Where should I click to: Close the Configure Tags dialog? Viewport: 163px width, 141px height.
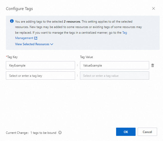154,8
